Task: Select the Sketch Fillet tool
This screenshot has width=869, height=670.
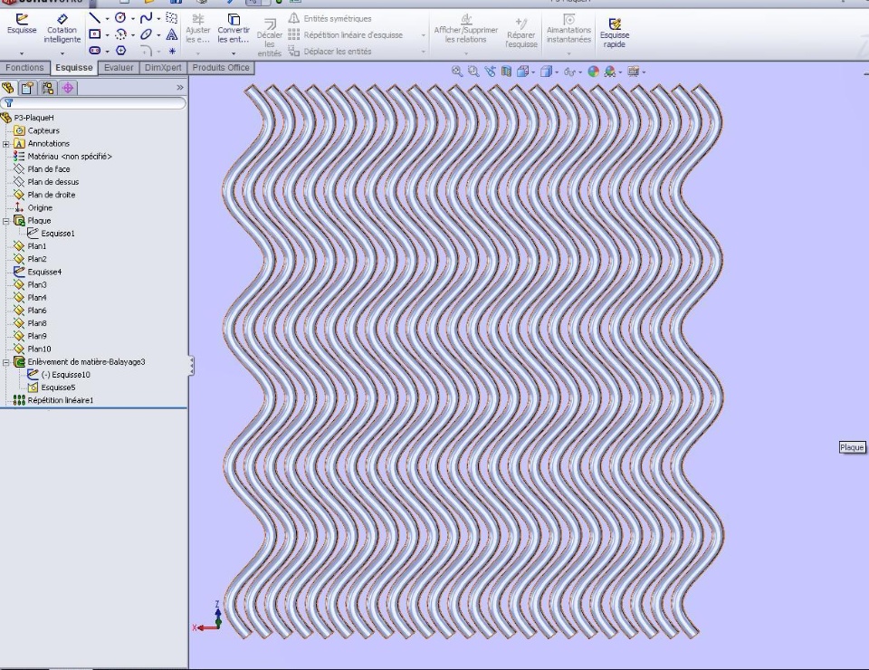Action: coord(146,51)
